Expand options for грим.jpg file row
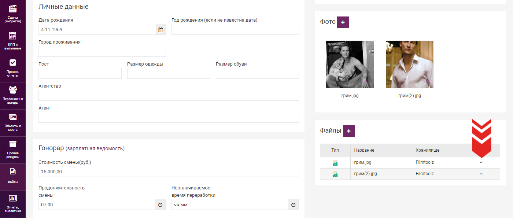Screen dimensions: 513x218 (481, 162)
